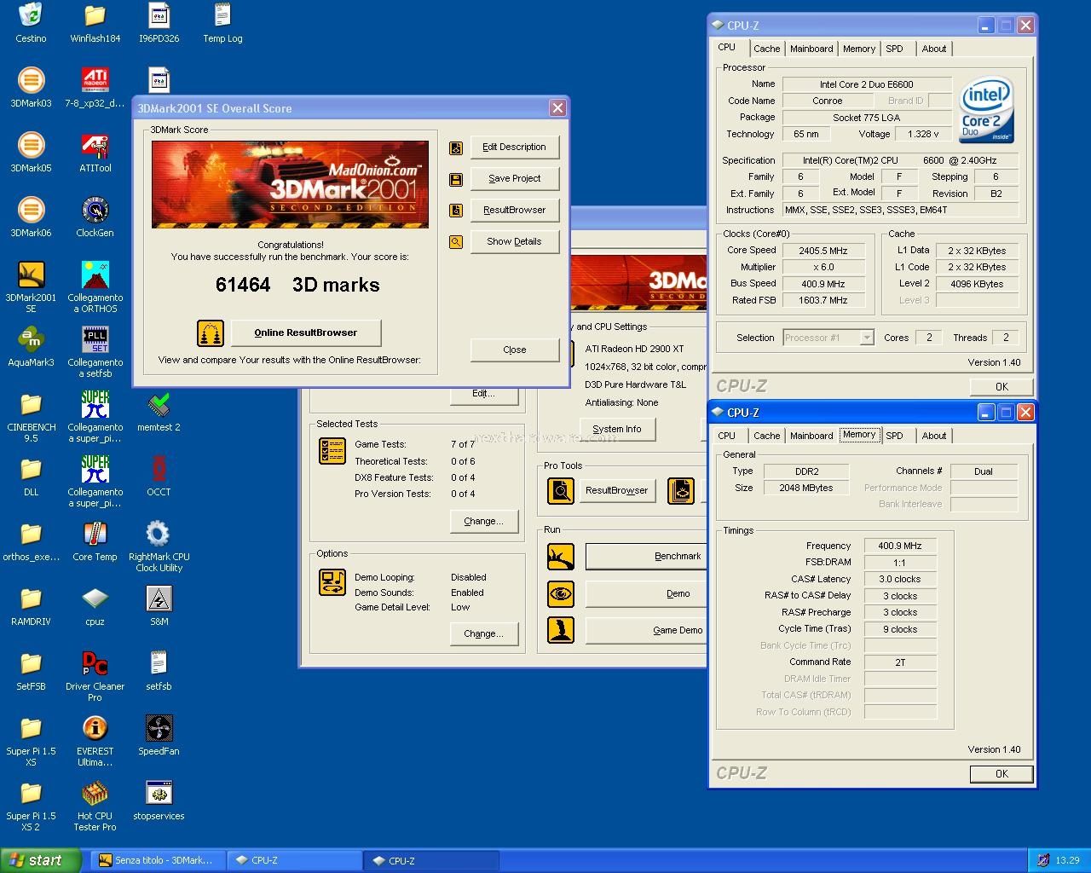Click the Save Project floppy icon

point(456,179)
